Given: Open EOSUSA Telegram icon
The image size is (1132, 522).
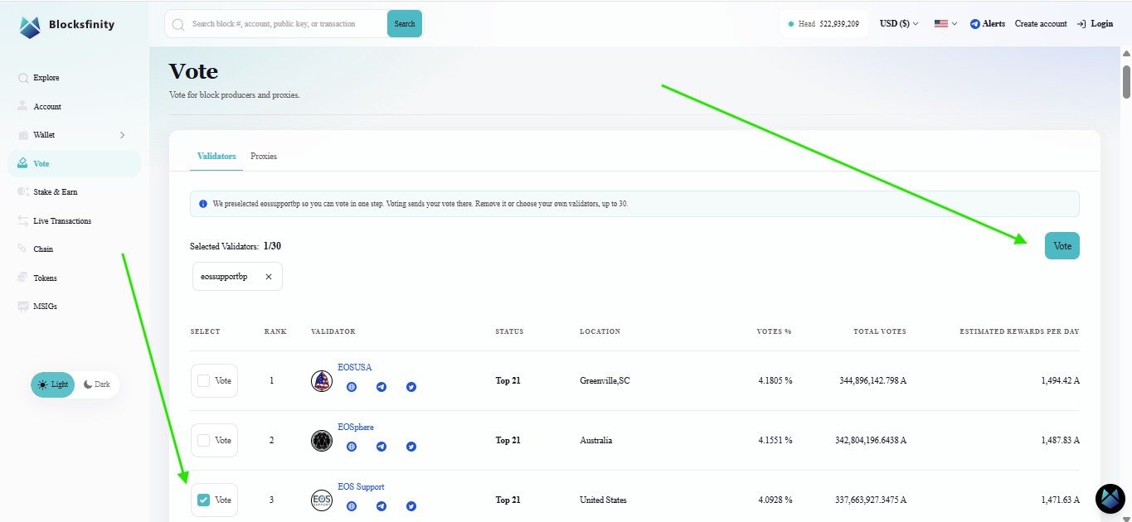Looking at the screenshot, I should click(381, 387).
